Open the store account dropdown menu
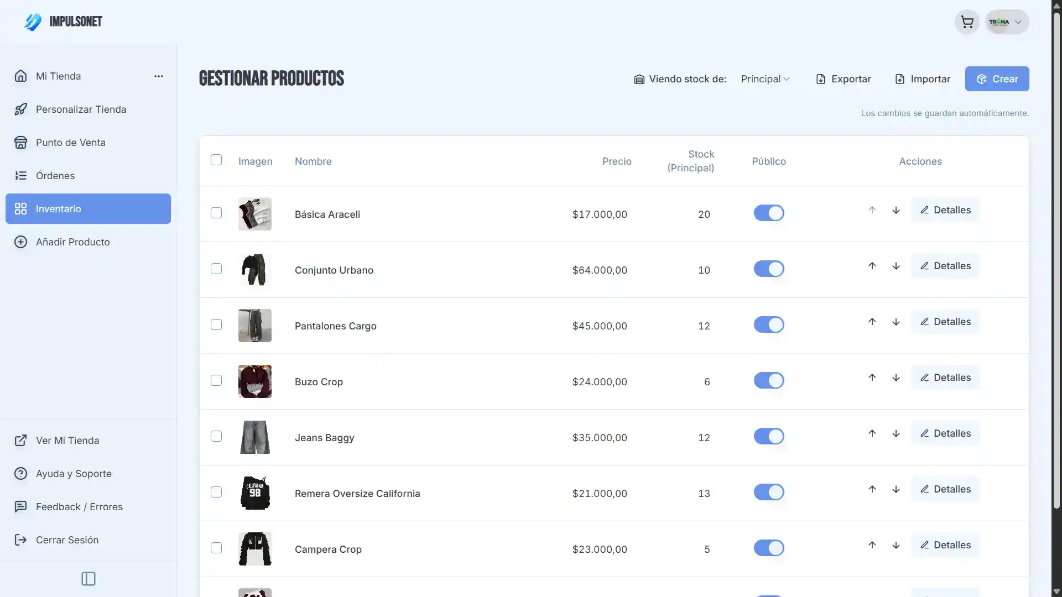The width and height of the screenshot is (1062, 597). point(1007,22)
